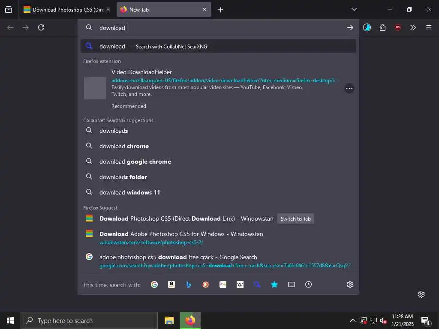The width and height of the screenshot is (439, 329).
Task: Open the Firefox application menu
Action: (429, 27)
